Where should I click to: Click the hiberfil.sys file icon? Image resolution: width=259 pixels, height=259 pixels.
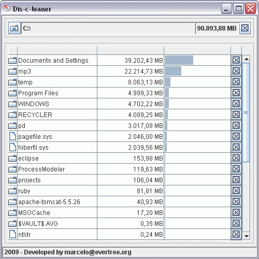12,147
